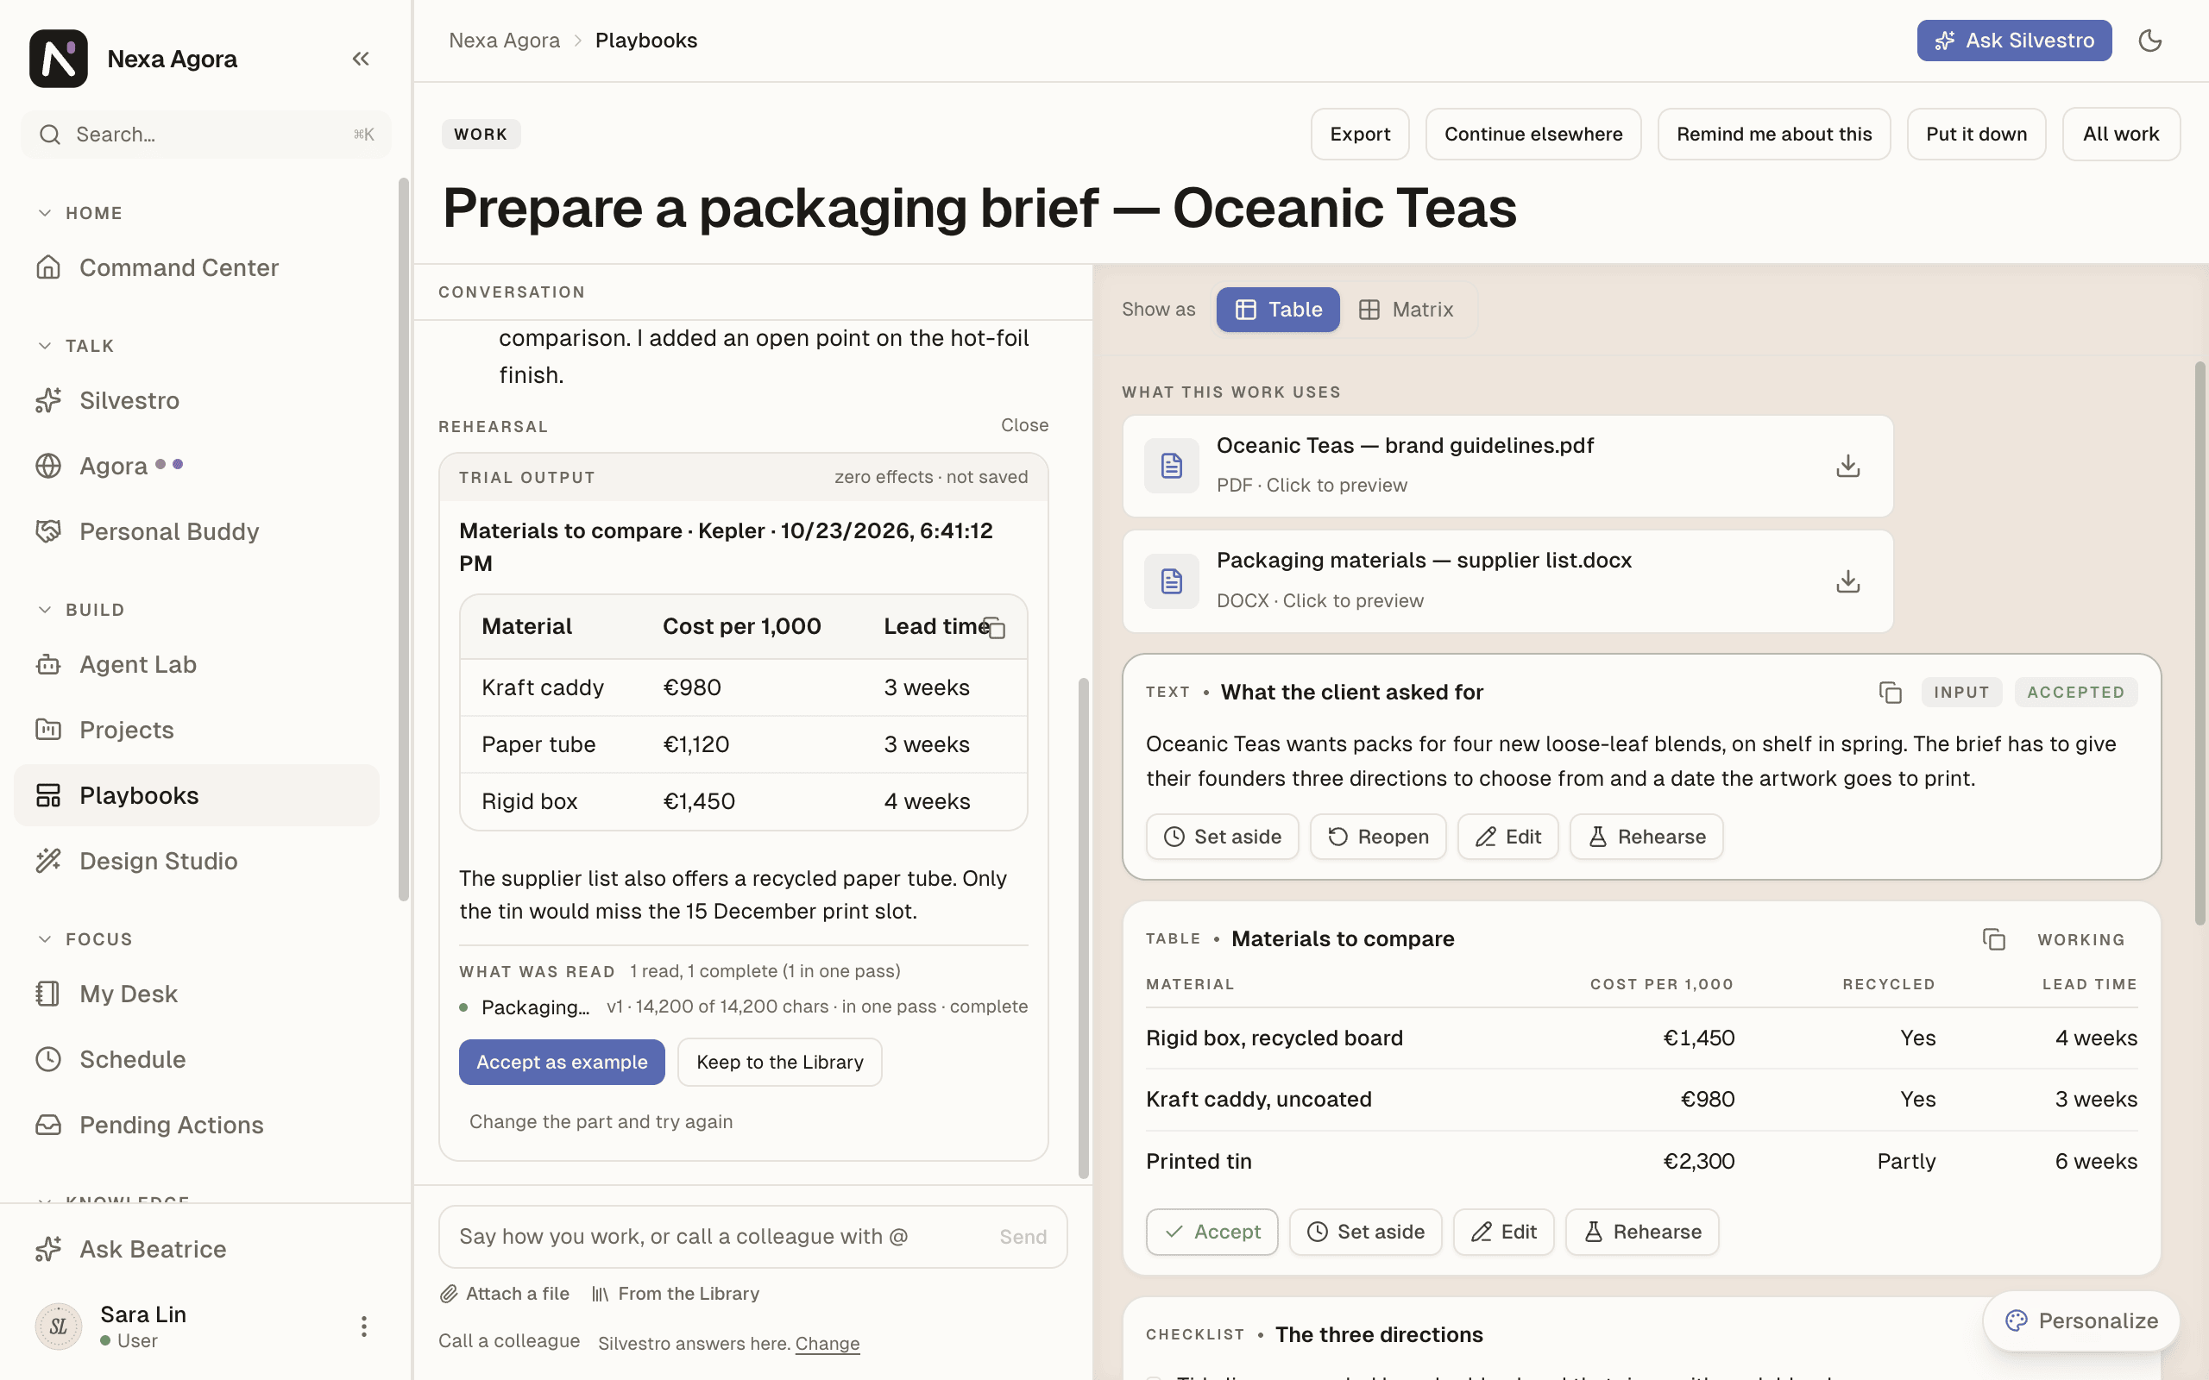This screenshot has height=1380, width=2209.
Task: Accept the Materials to compare table
Action: pyautogui.click(x=1211, y=1232)
